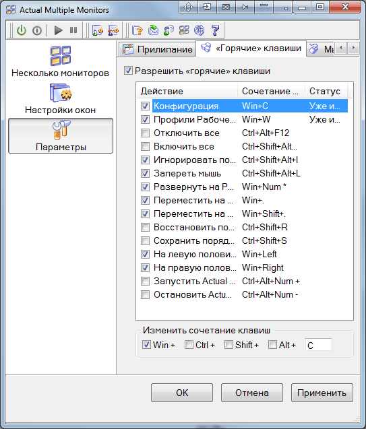Click the hotkey key field containing C
This screenshot has height=429, width=366.
[x=319, y=345]
